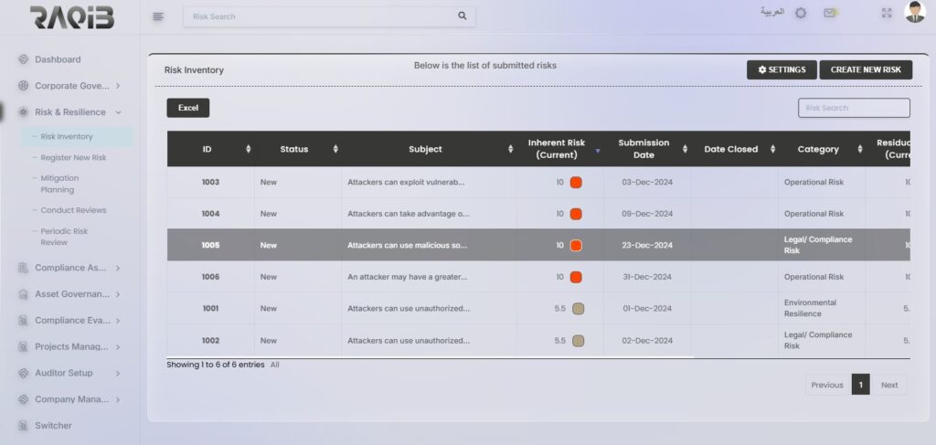Export the list using Excel button
This screenshot has height=445, width=936.
(x=187, y=108)
